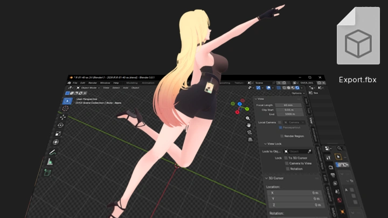388x218 pixels.
Task: Toggle the camera view gizmo
Action: click(249, 133)
